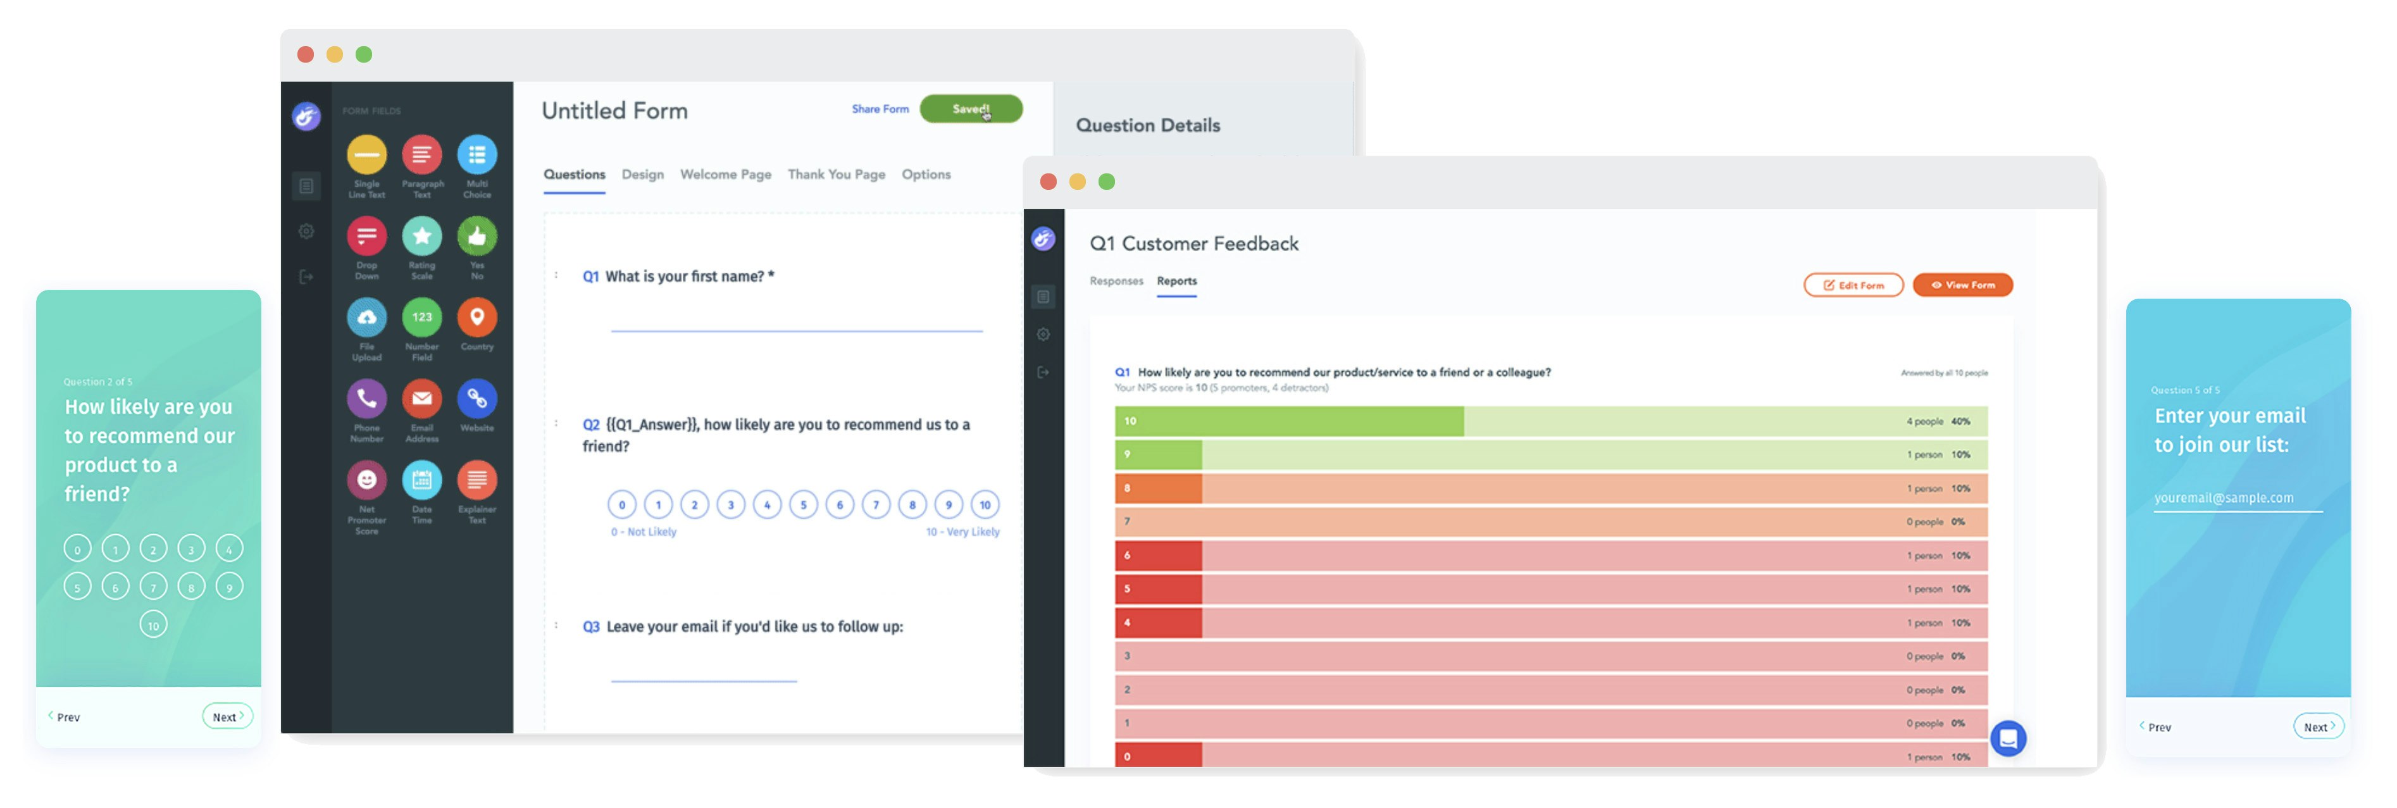Click the score 10 bar in report
2397x808 pixels.
pos(1289,421)
